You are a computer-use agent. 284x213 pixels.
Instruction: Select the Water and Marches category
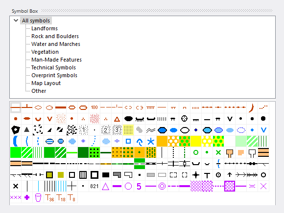tap(56, 44)
